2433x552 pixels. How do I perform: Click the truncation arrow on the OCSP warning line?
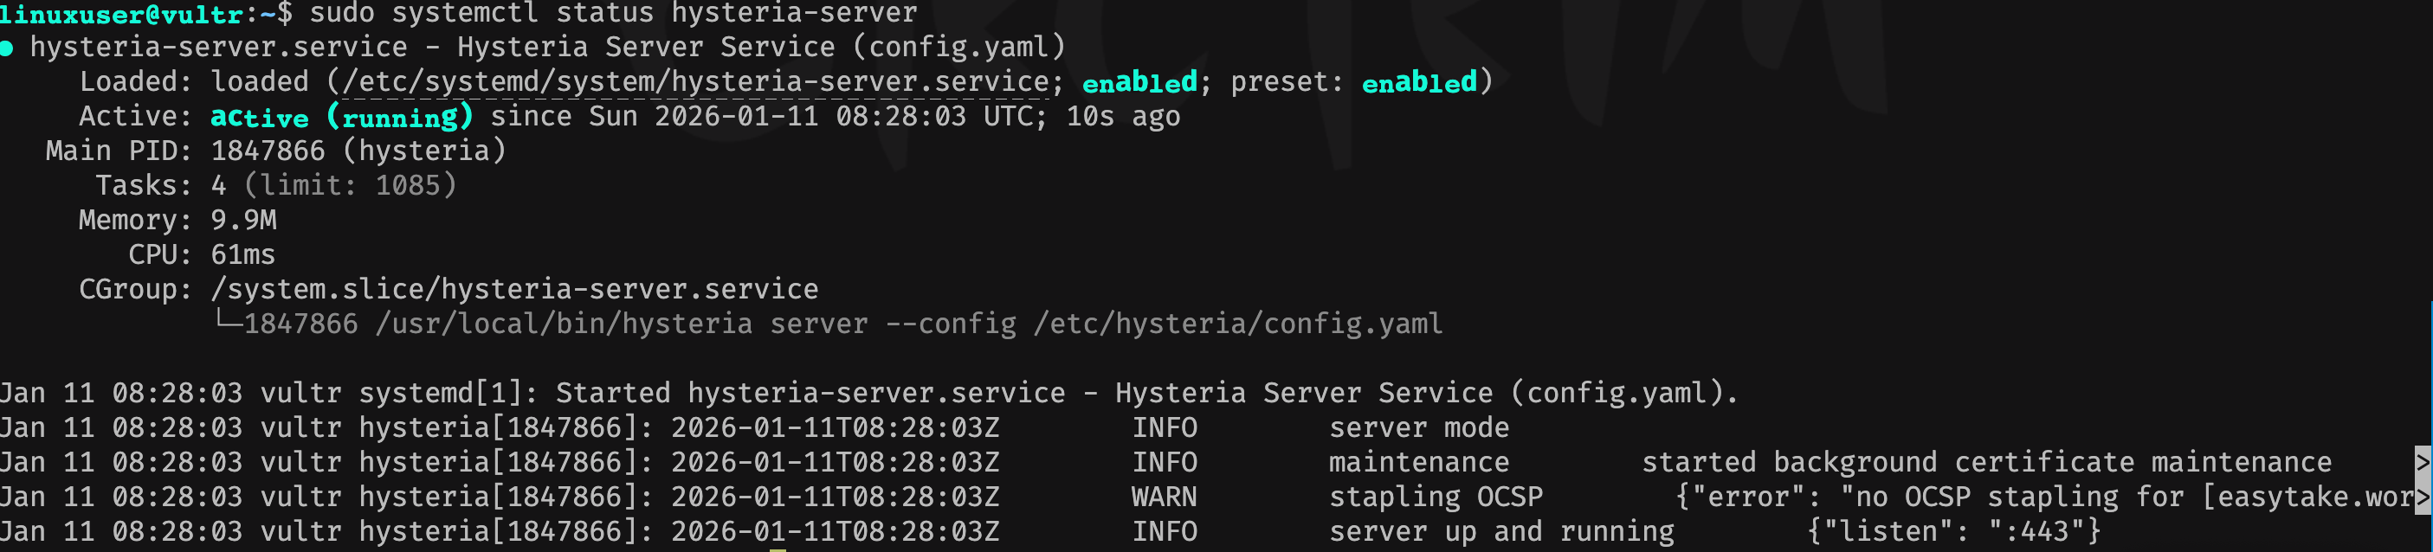[2423, 497]
